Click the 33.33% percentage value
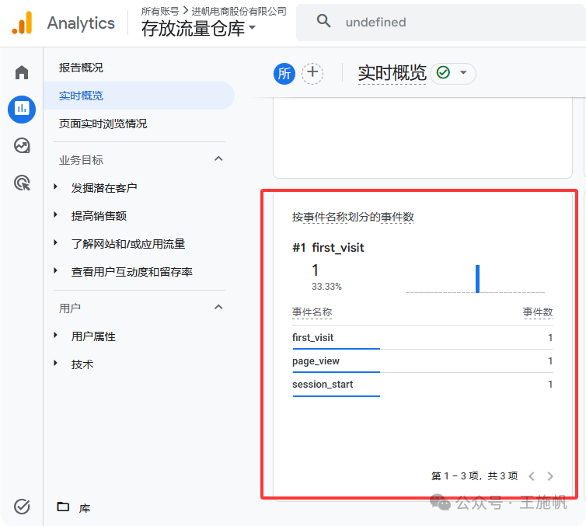 pos(326,287)
